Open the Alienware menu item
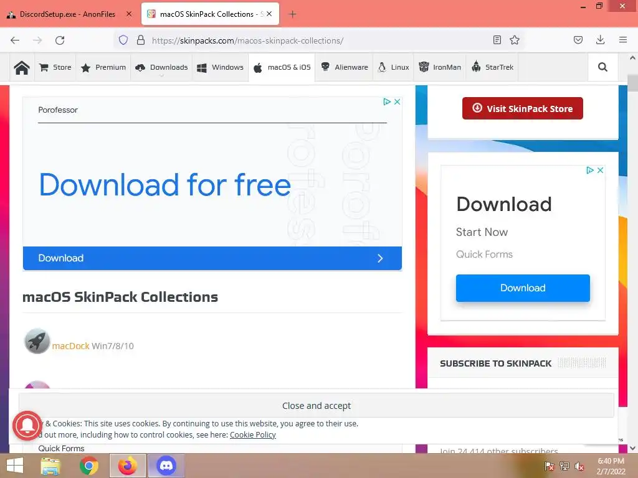The image size is (638, 478). point(344,67)
